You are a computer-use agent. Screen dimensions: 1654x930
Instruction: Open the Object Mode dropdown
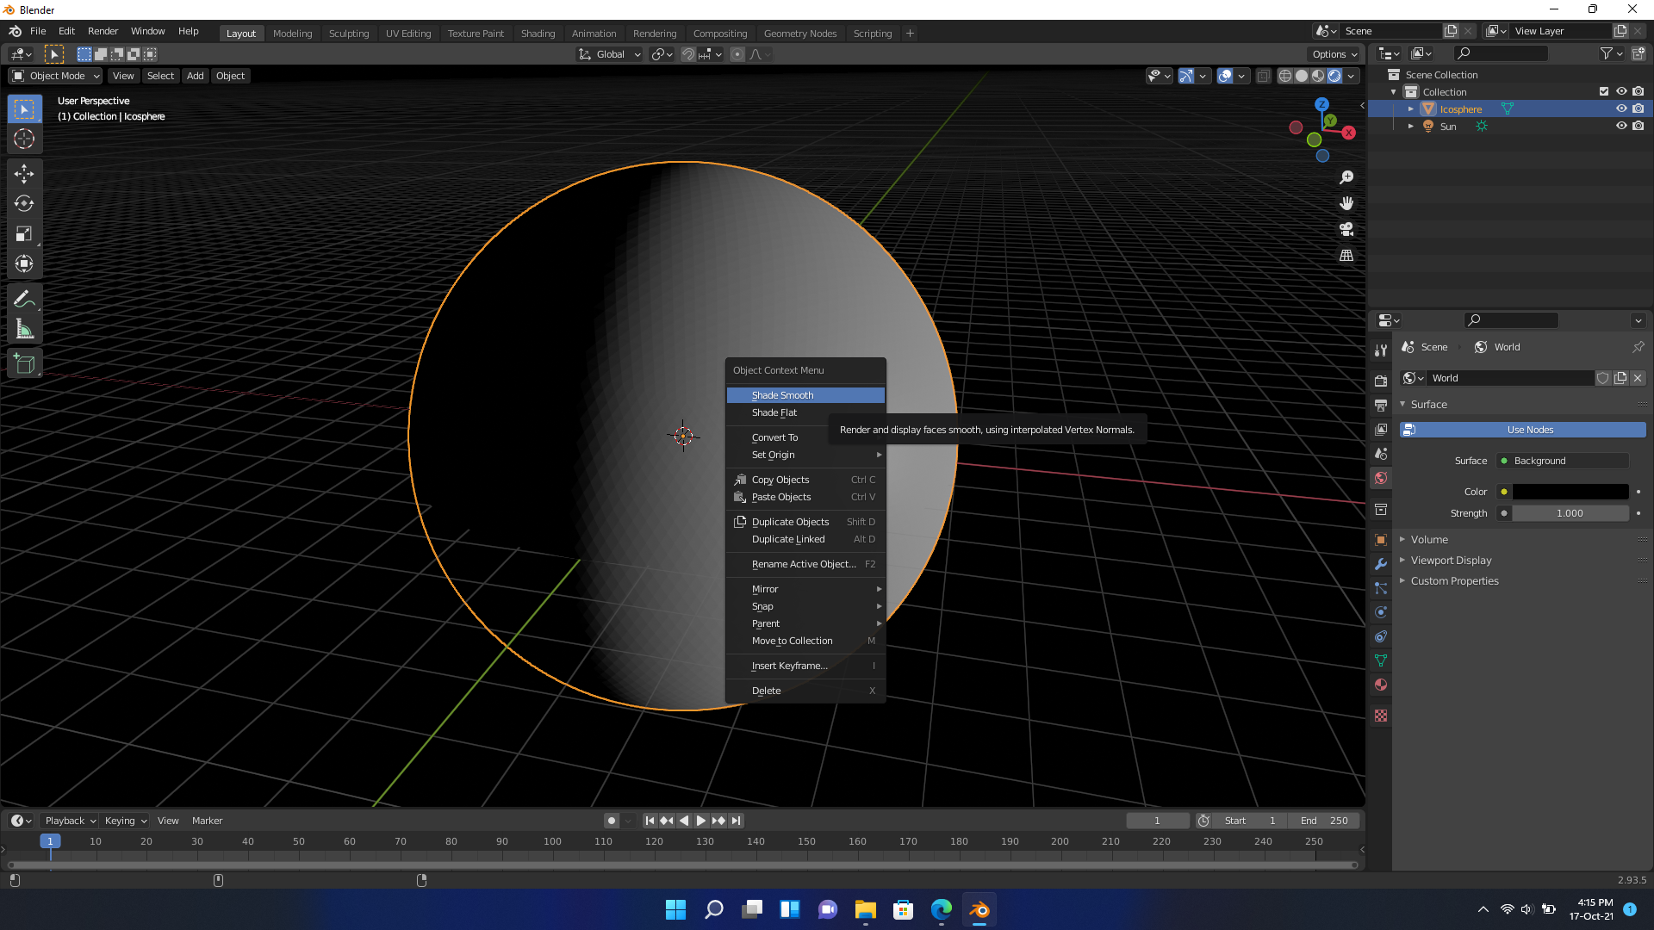point(56,76)
